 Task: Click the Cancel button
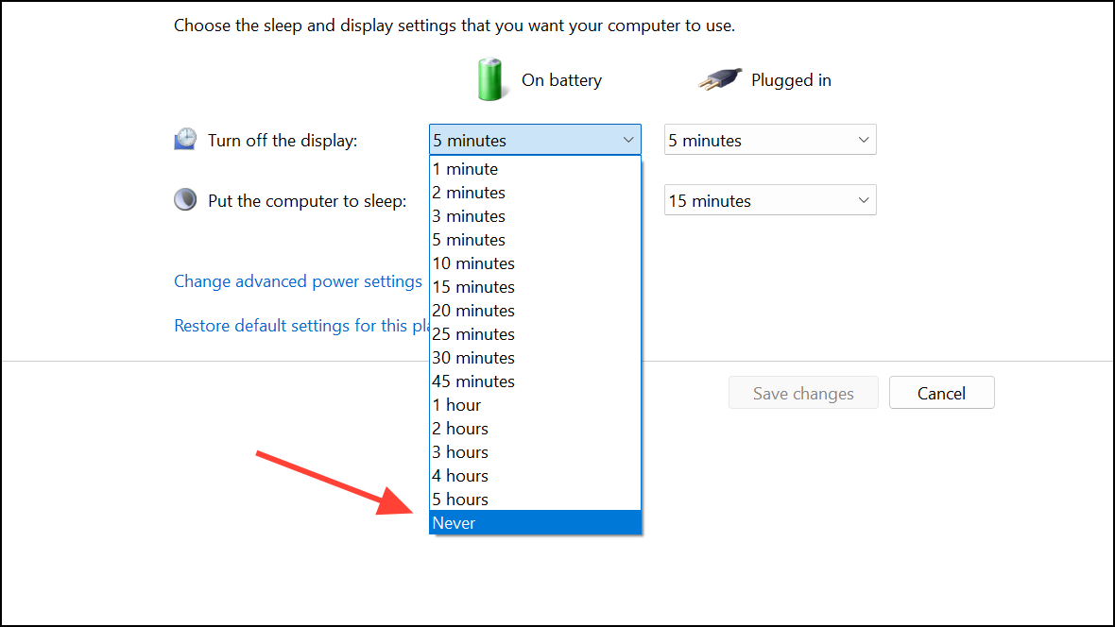coord(941,393)
